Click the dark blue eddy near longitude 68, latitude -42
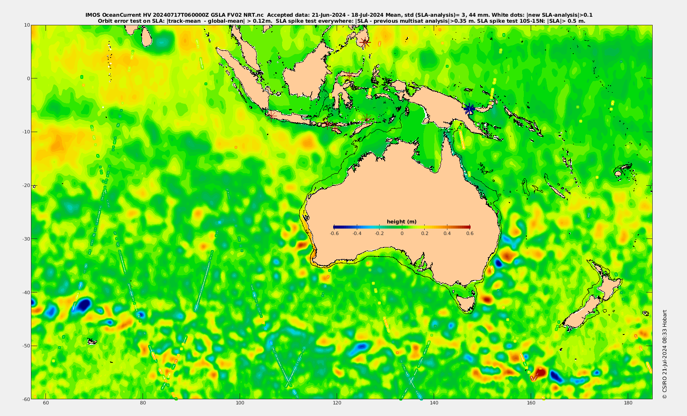 coord(83,305)
